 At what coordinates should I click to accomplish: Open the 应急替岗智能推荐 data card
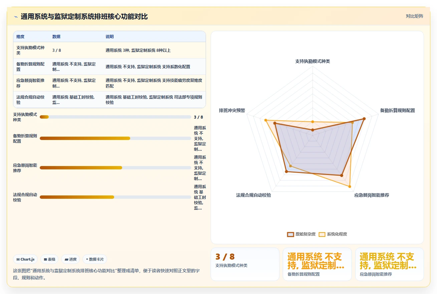(390, 264)
